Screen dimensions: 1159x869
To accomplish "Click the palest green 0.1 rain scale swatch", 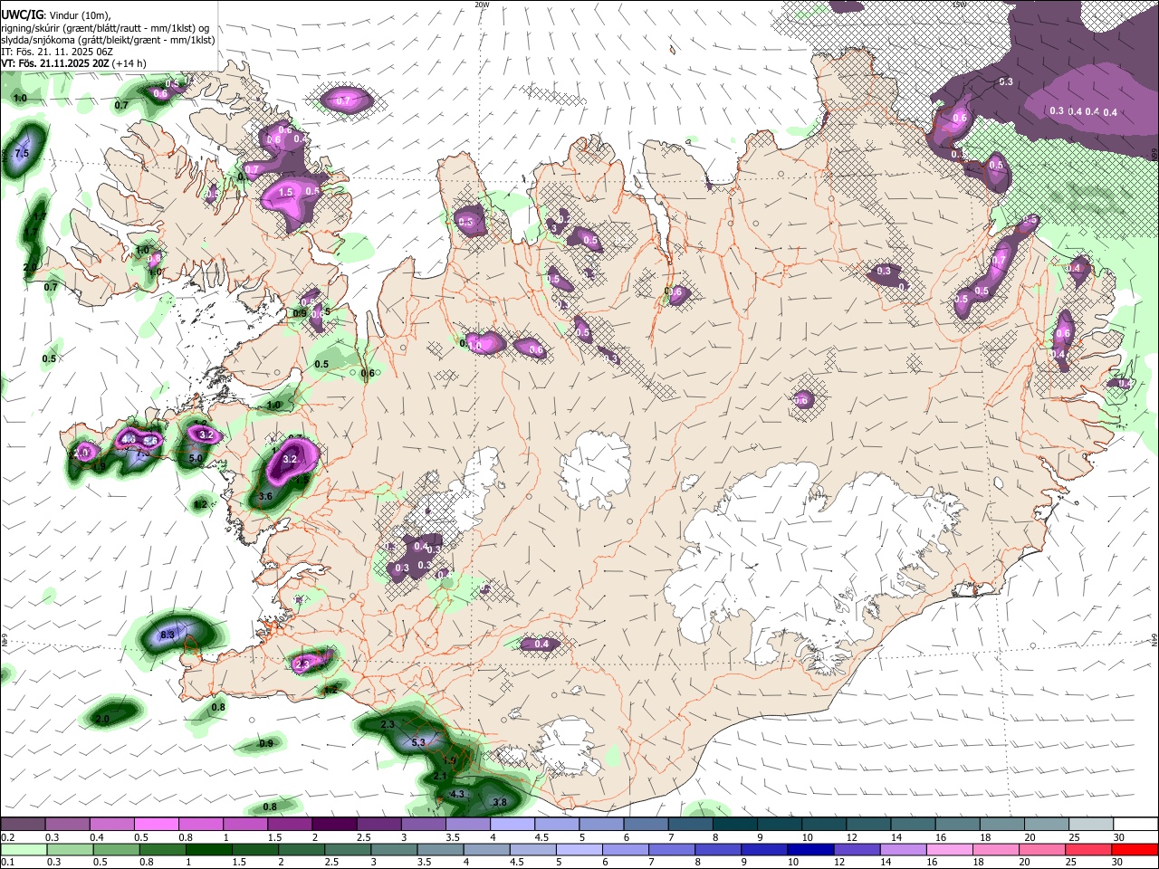I will (23, 849).
